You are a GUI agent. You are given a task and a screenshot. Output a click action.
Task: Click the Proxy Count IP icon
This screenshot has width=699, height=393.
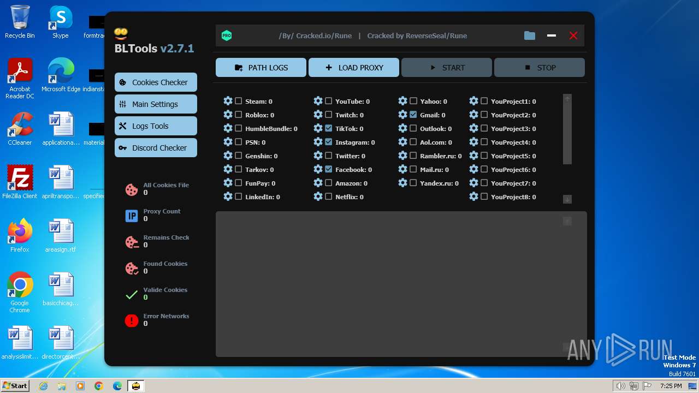click(x=132, y=216)
